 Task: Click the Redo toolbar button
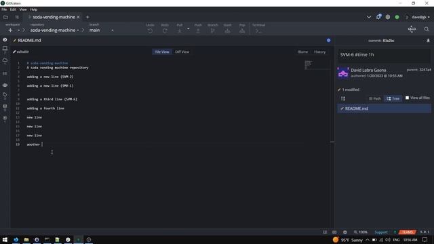[165, 28]
